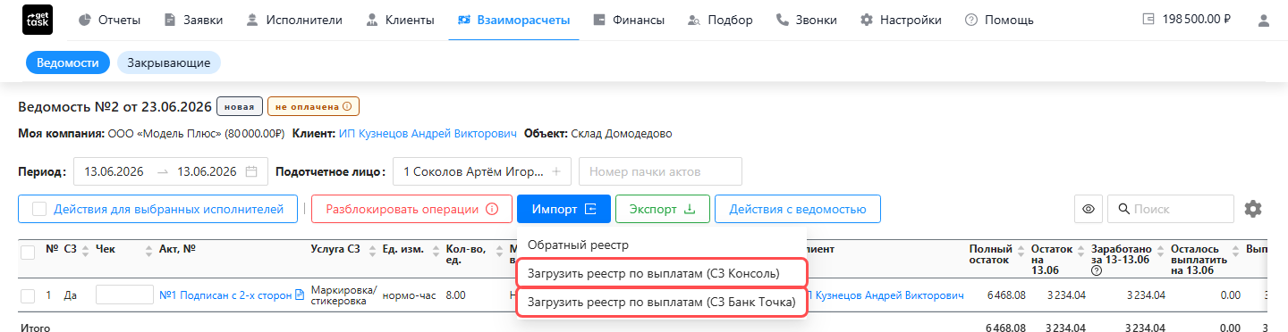Focus the Поиск search field
The image size is (1288, 332).
tap(1171, 210)
